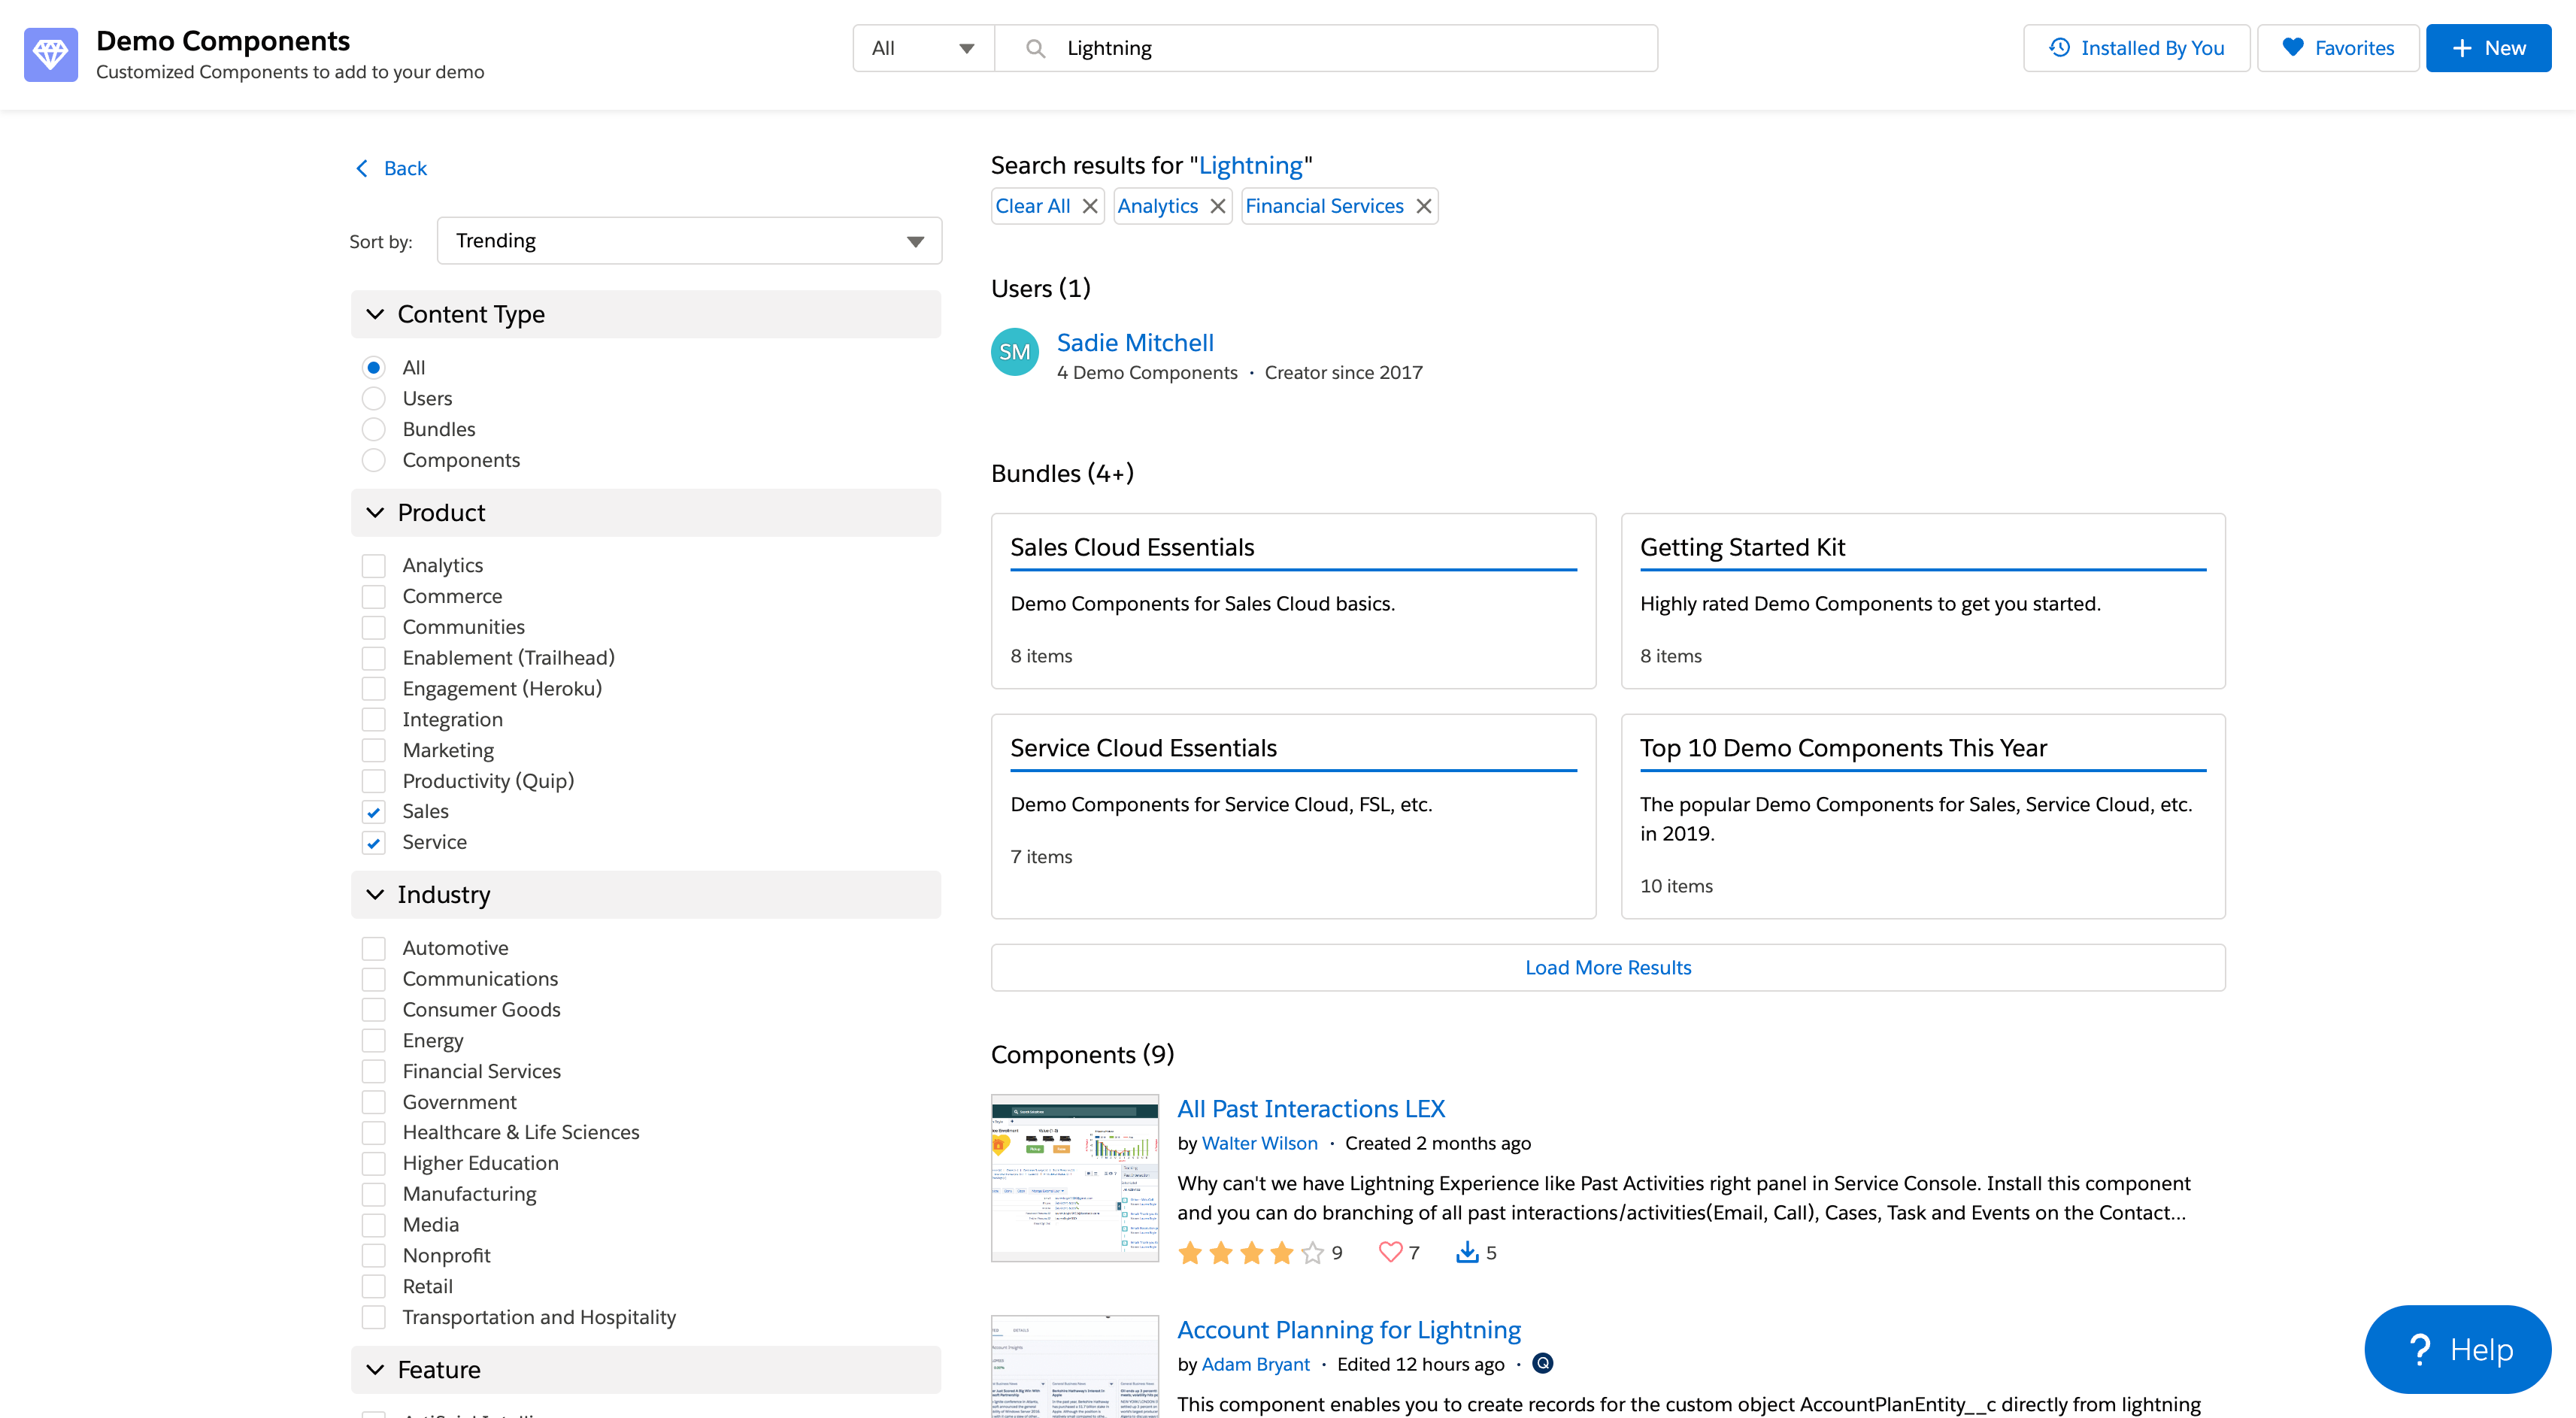
Task: Click the verified badge icon next to Adam Bryant
Action: point(1543,1364)
